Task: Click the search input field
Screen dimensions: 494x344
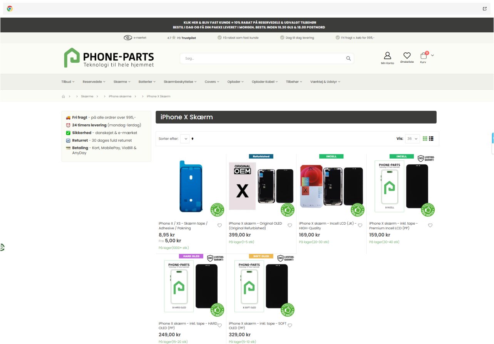Action: [262, 58]
